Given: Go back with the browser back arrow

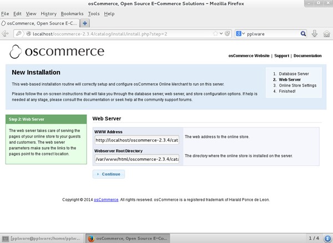Looking at the screenshot, I should click(5, 34).
